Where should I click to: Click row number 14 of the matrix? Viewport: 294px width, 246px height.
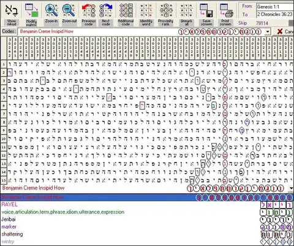coord(4,172)
